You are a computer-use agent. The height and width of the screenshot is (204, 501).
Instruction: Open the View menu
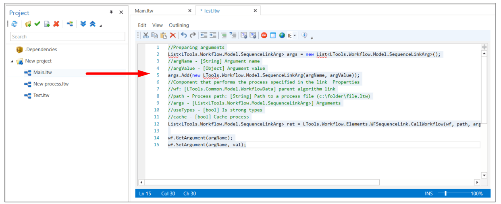click(x=158, y=25)
